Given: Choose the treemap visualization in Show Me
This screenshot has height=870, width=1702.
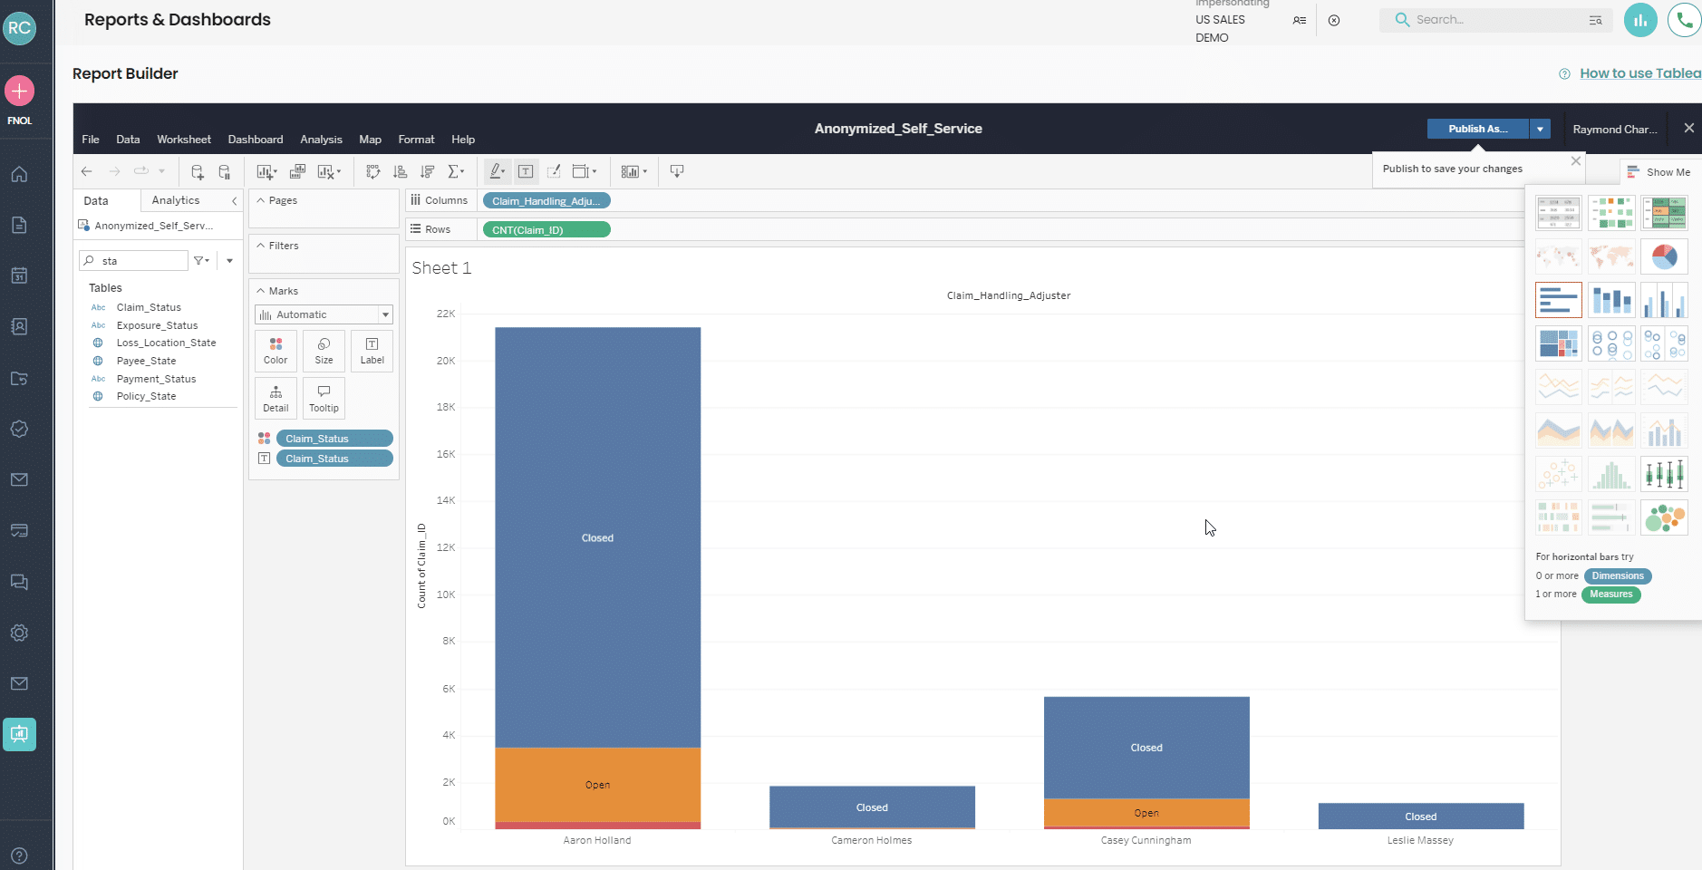Looking at the screenshot, I should pos(1560,343).
